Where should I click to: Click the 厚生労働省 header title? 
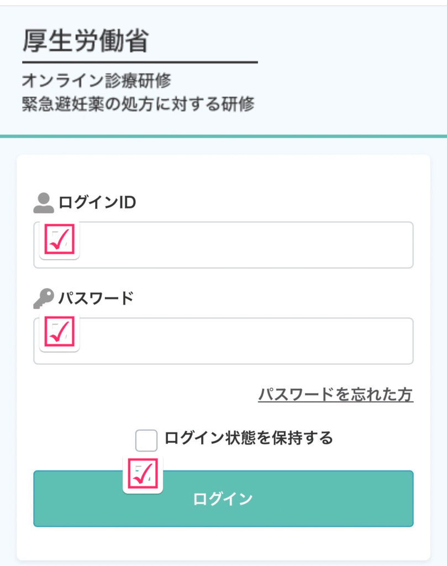click(x=86, y=41)
